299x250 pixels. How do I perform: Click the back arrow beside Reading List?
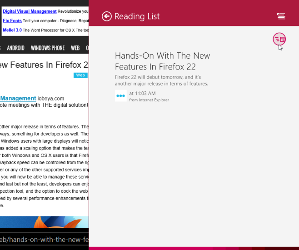(x=107, y=16)
